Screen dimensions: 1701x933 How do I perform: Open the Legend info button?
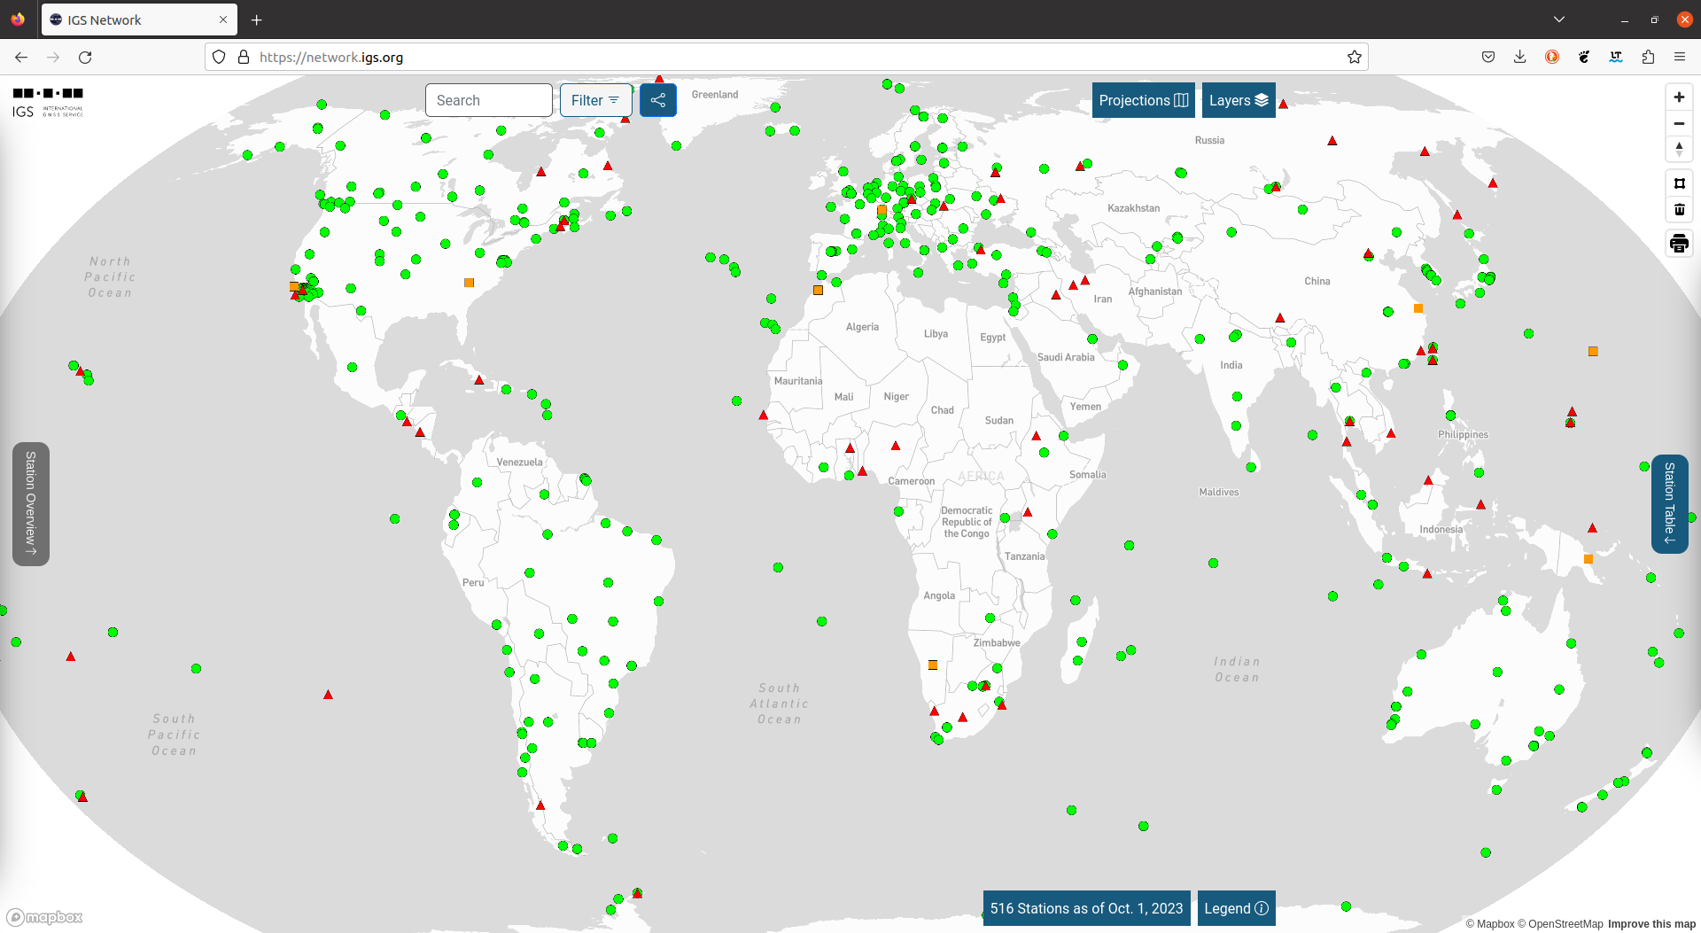coord(1236,908)
